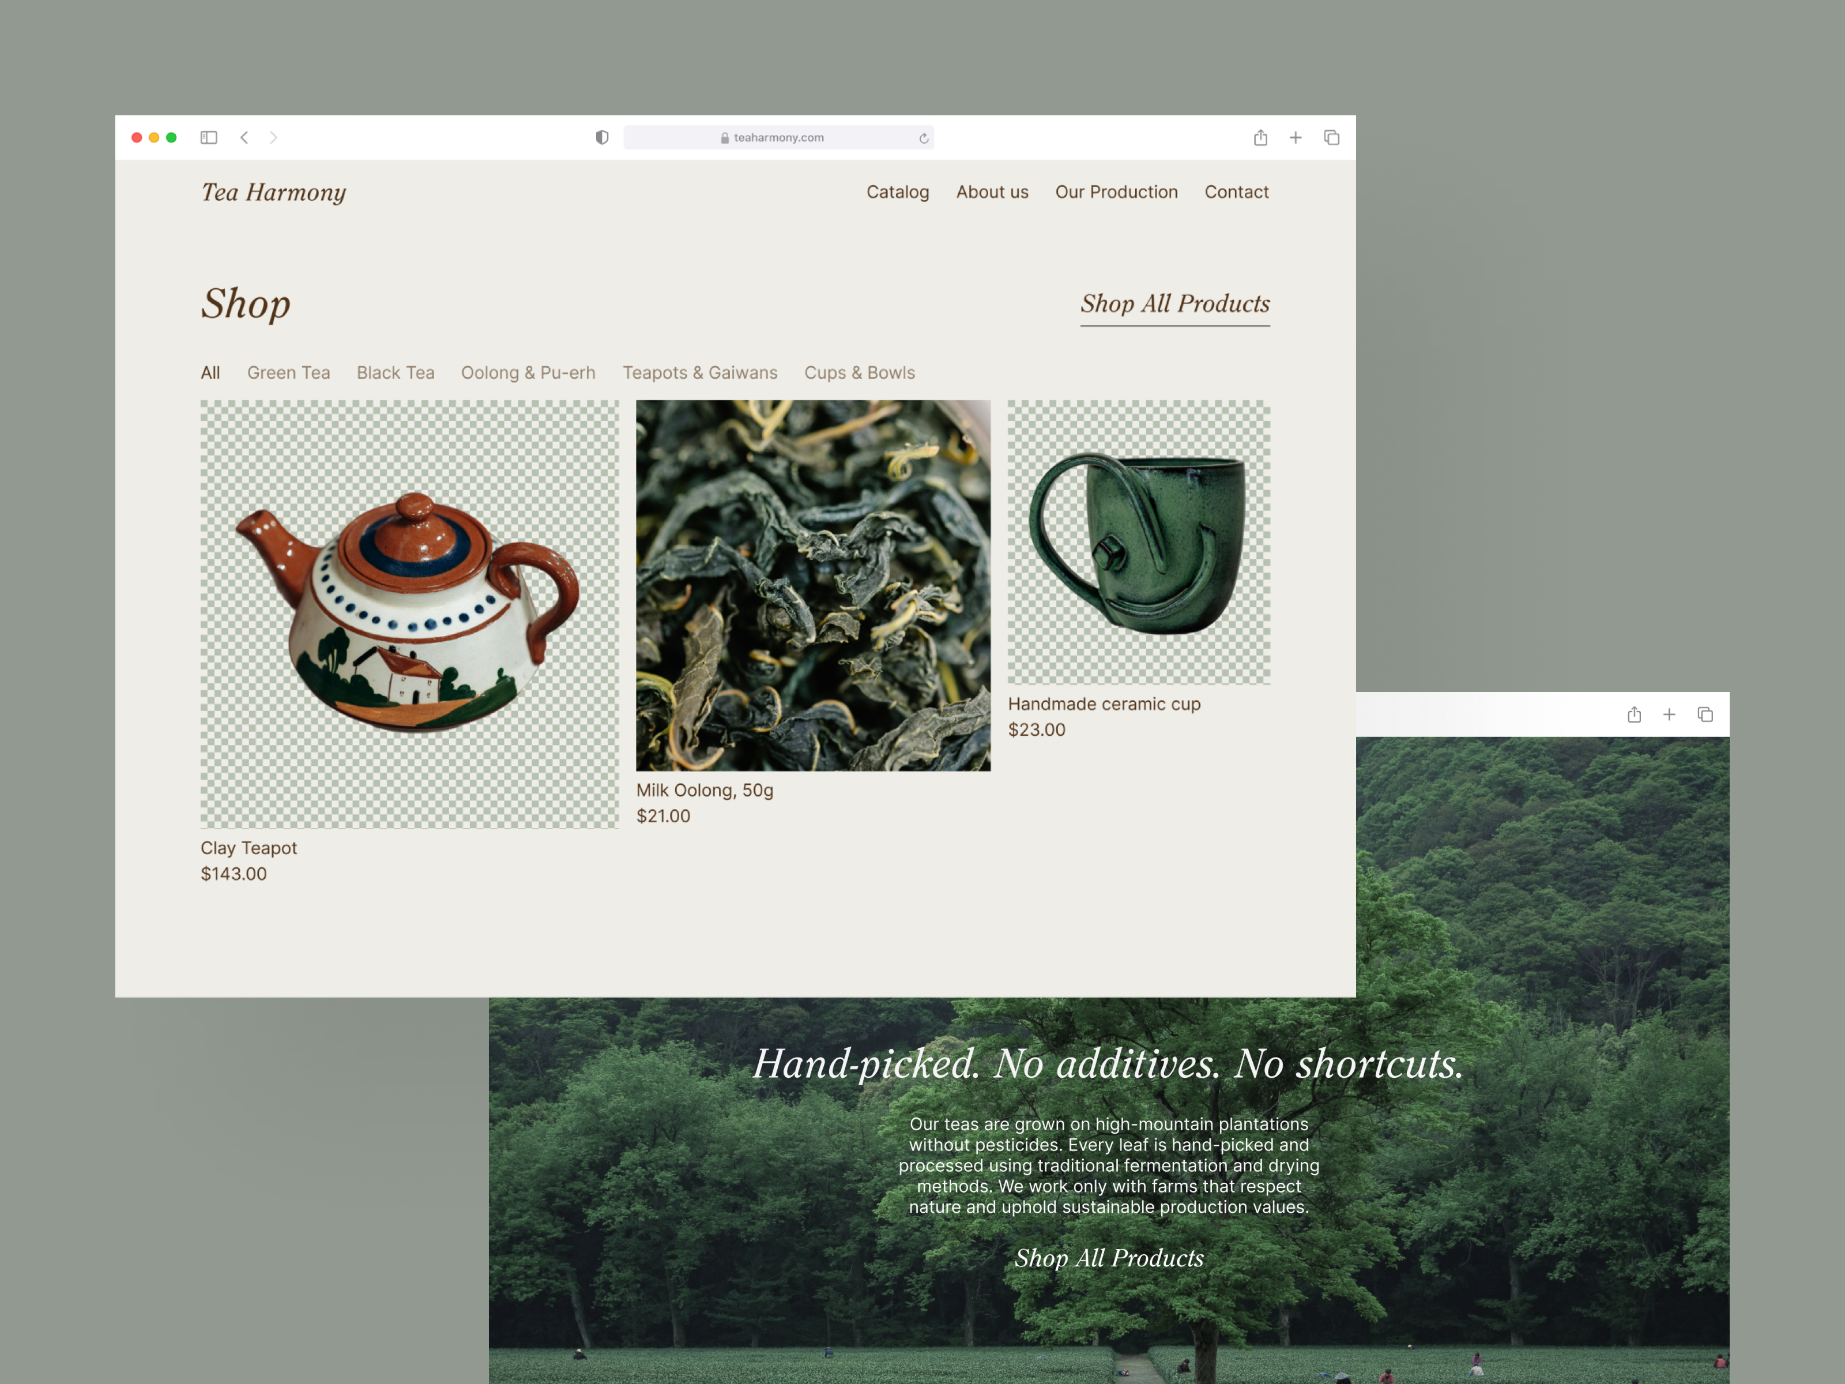
Task: Reload page with the refresh icon
Action: (x=923, y=138)
